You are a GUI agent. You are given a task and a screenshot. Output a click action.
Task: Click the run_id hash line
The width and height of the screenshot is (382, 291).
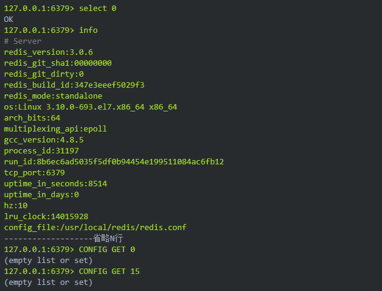click(x=114, y=162)
